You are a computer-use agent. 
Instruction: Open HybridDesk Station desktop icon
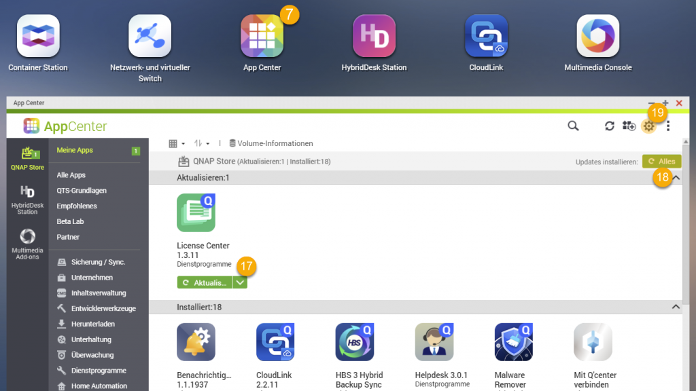point(374,36)
